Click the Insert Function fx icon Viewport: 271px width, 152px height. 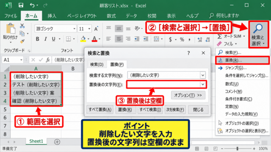point(48,60)
